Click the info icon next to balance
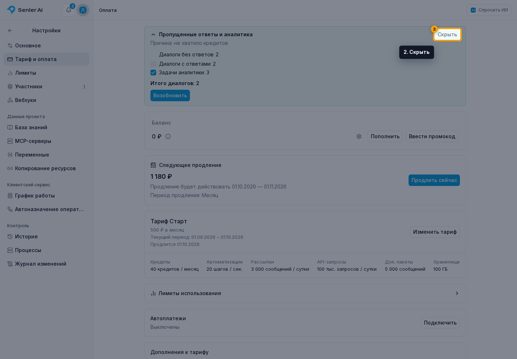Screen dimensions: 517x359 point(168,136)
